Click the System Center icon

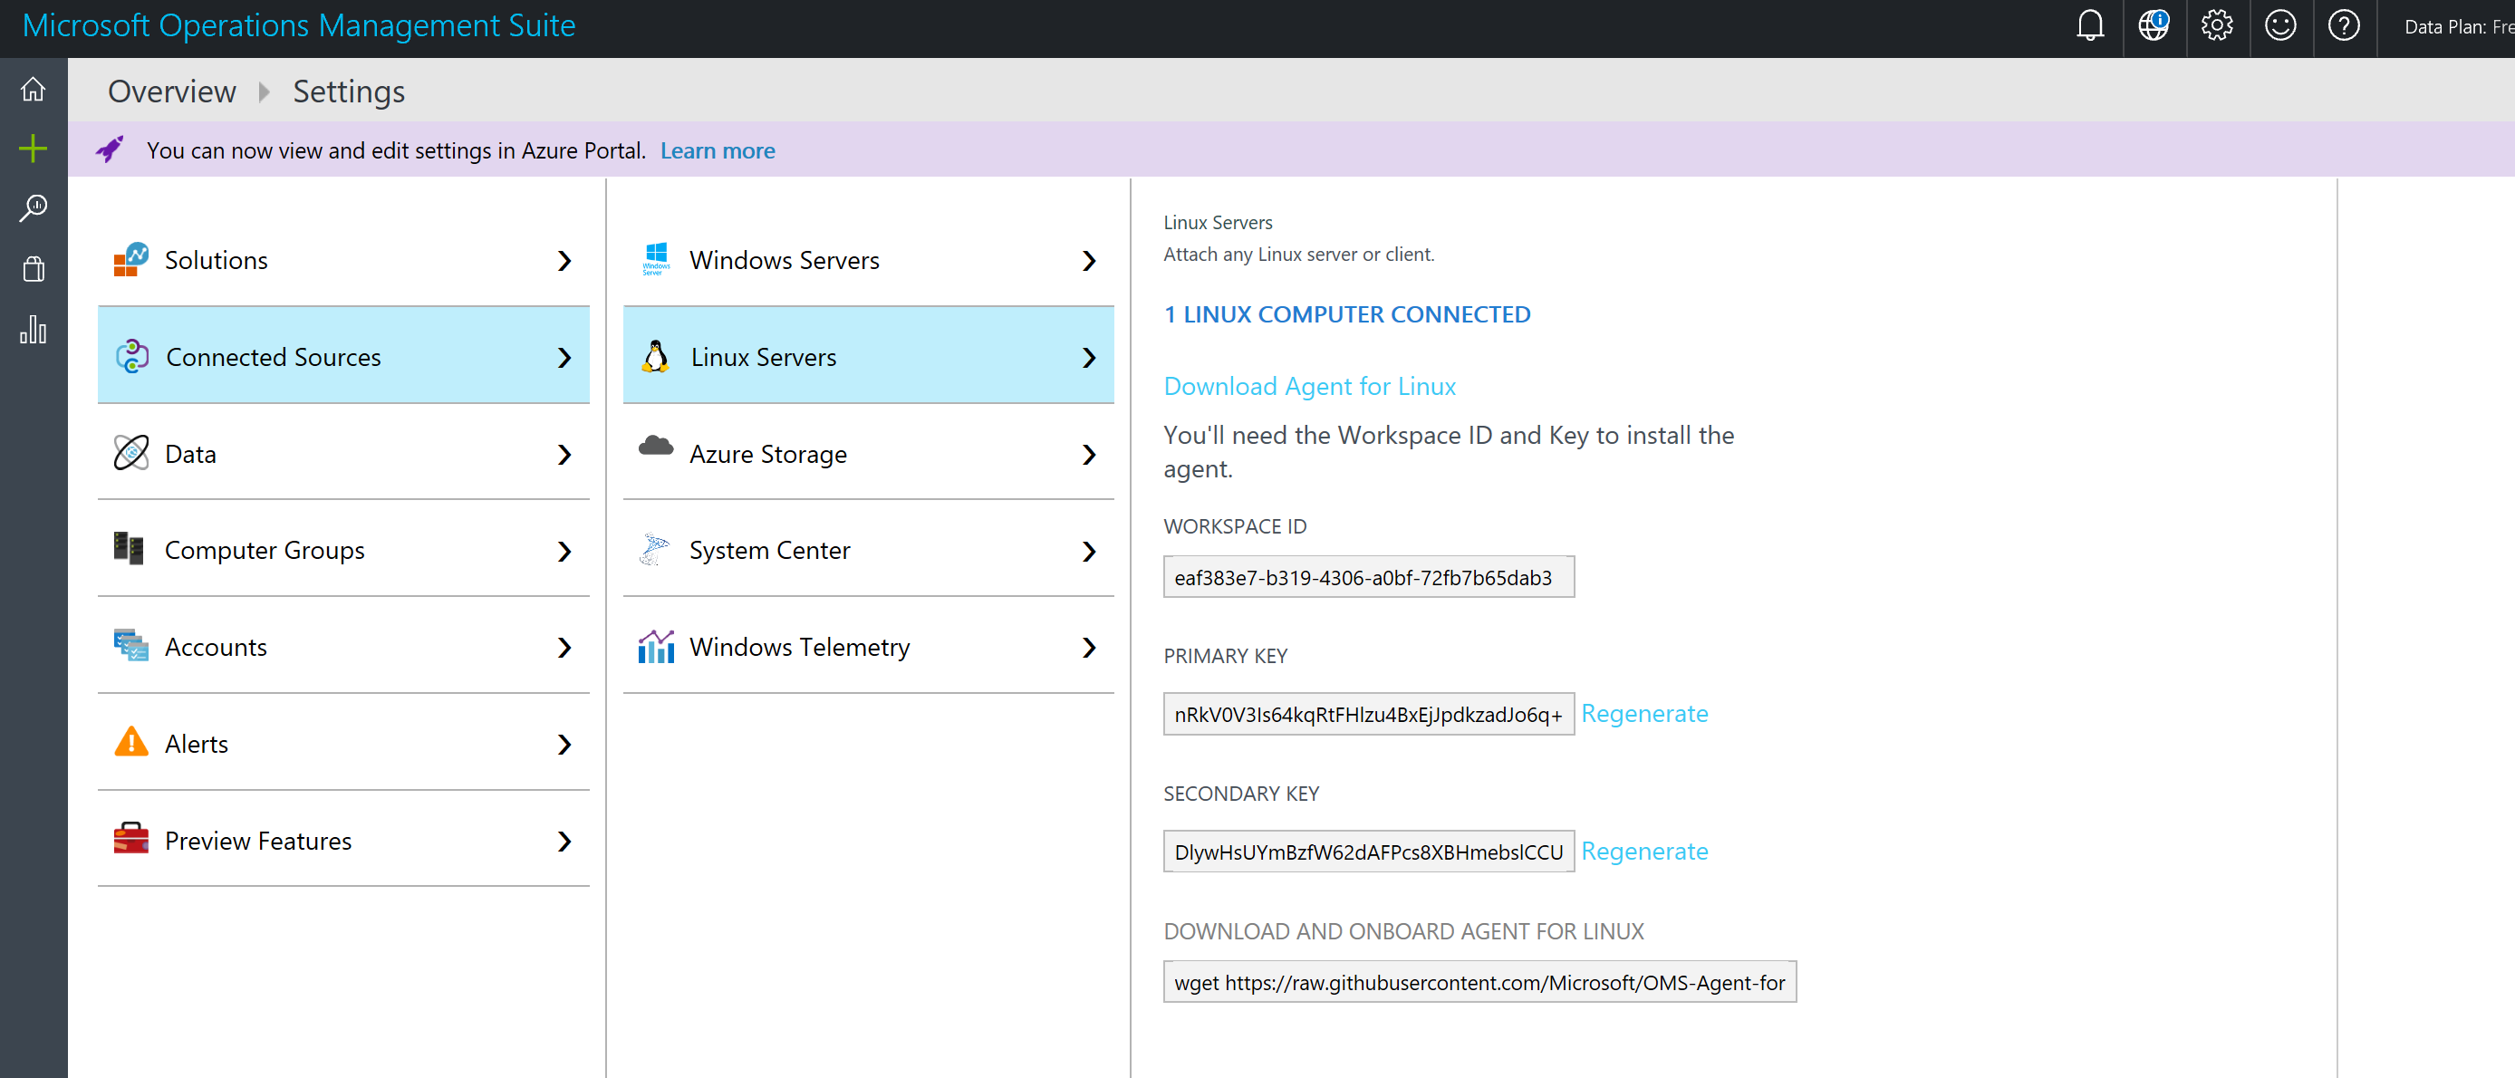coord(655,549)
